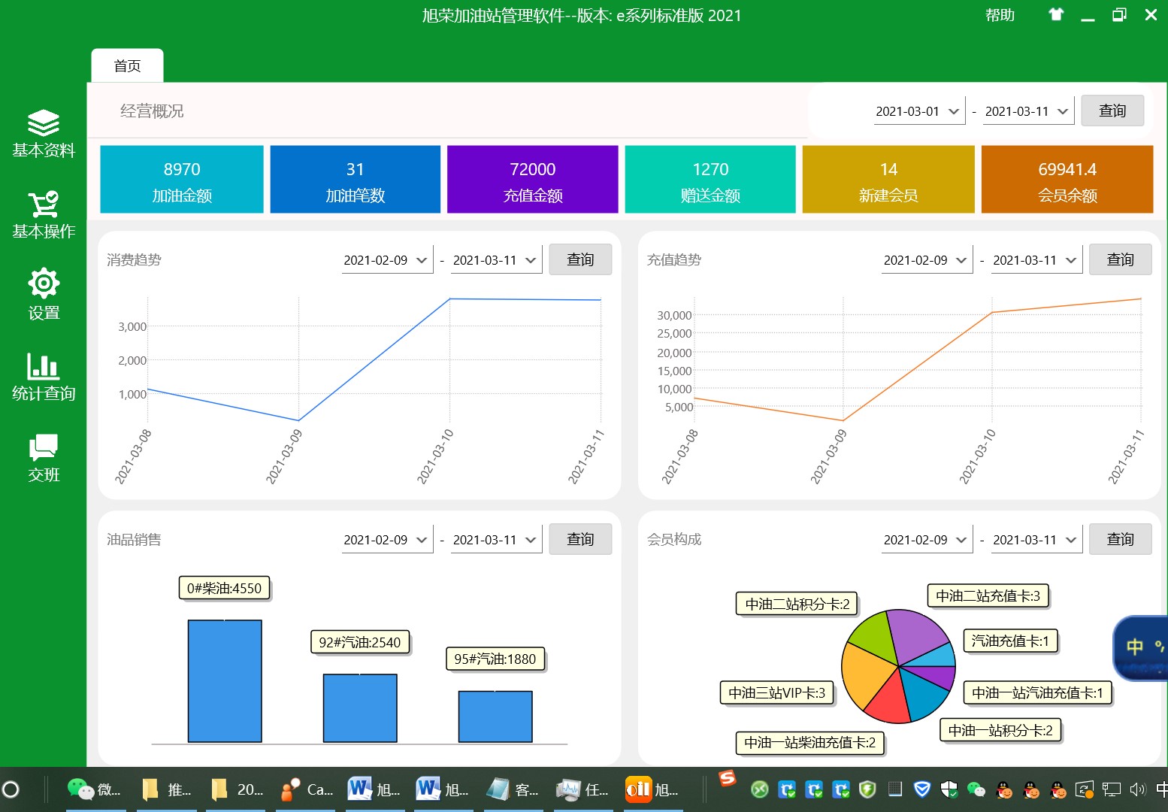Click the shirt skin icon in title bar
This screenshot has height=812, width=1168.
pyautogui.click(x=1056, y=14)
